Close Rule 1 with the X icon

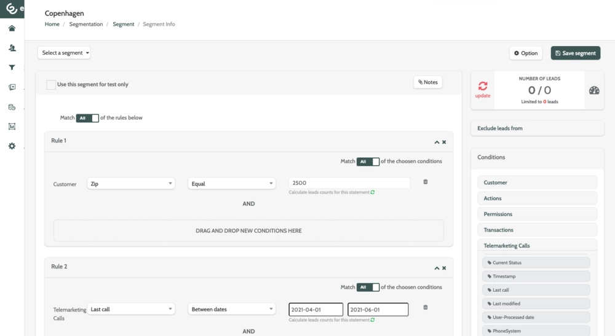[x=444, y=142]
